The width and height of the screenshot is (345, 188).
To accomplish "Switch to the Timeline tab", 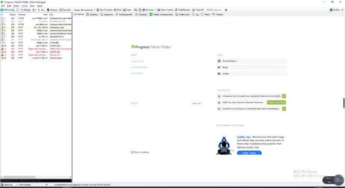I will pos(218,15).
